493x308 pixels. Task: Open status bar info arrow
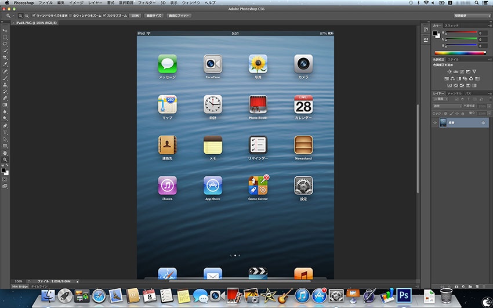(77, 281)
